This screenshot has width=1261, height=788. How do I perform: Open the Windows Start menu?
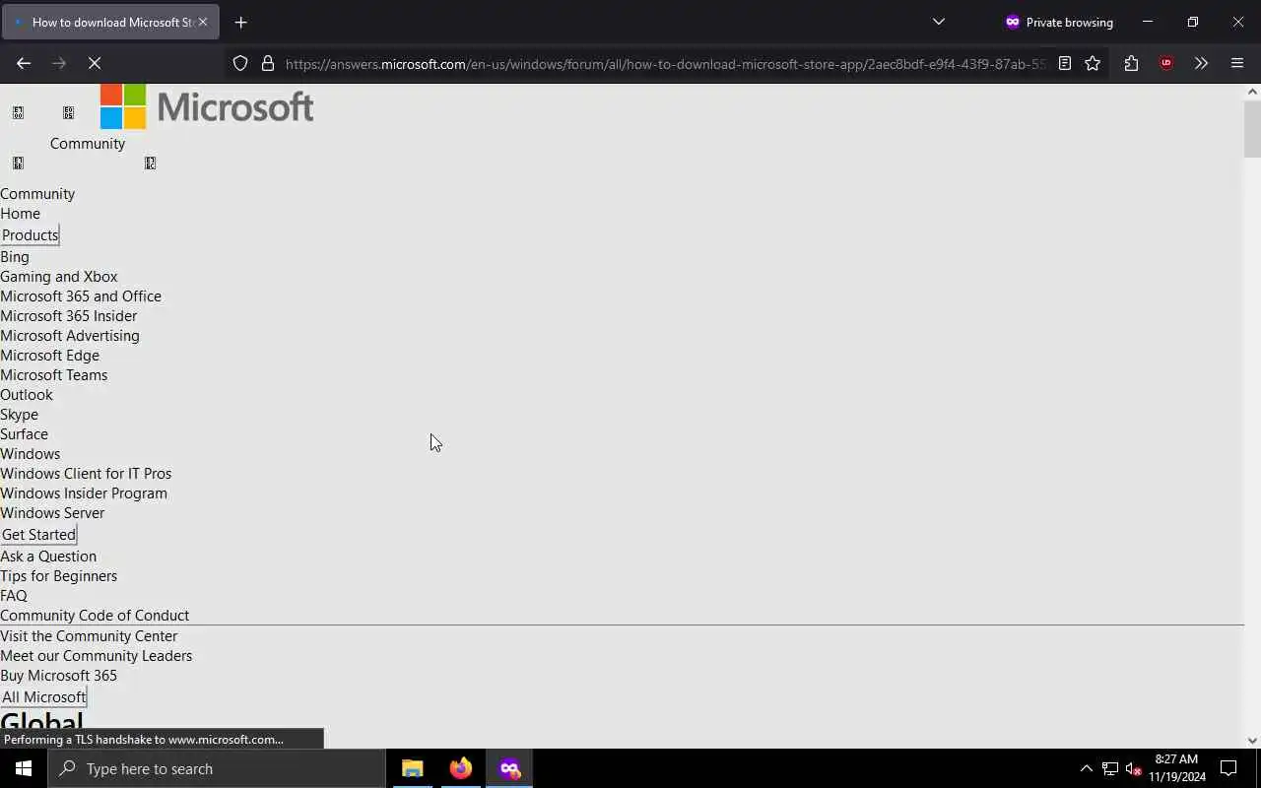pos(24,768)
